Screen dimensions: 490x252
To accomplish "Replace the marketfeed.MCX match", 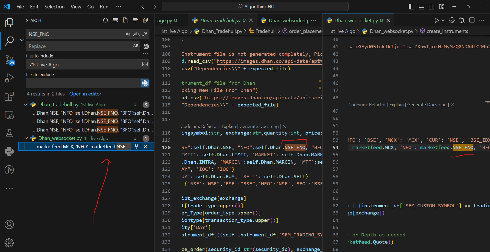I will [136, 147].
